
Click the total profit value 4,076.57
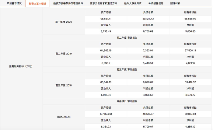click(x=148, y=95)
